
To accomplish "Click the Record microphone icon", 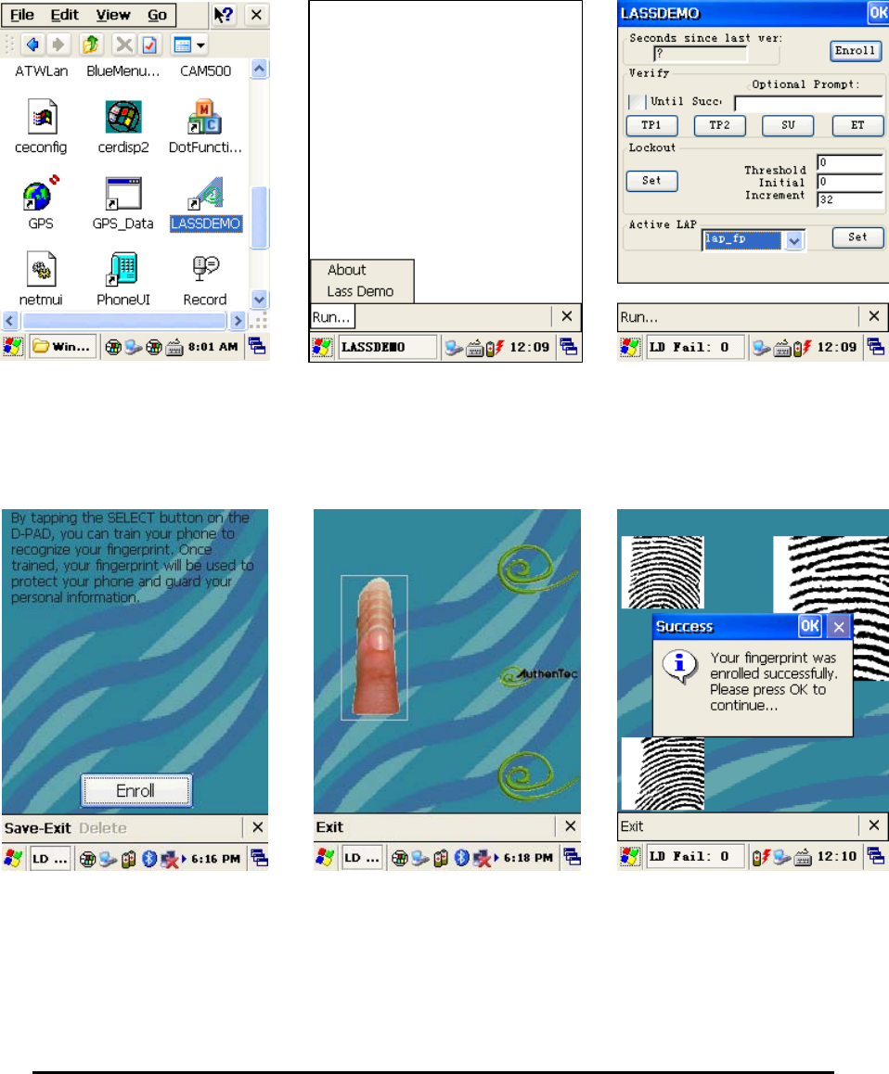I will (205, 269).
